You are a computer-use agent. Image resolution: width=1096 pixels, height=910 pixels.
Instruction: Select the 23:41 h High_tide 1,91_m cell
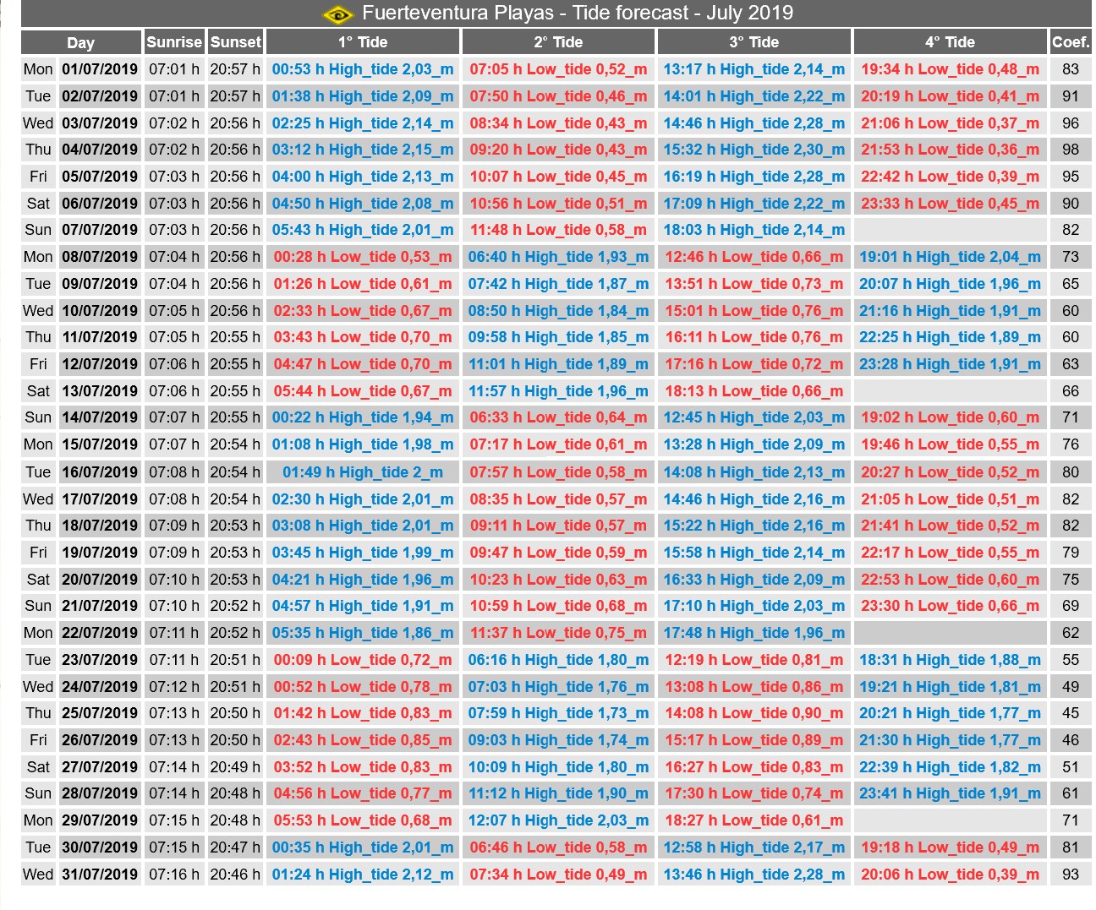pos(950,793)
